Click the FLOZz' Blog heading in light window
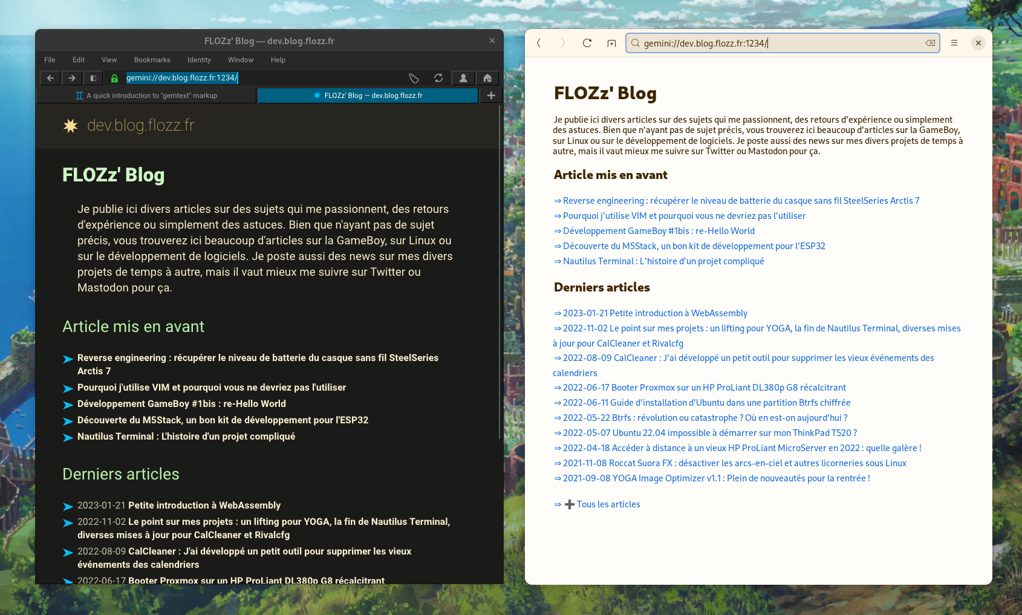The height and width of the screenshot is (615, 1022). tap(605, 93)
